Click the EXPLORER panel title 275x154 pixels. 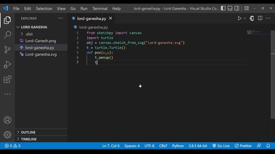click(x=29, y=18)
